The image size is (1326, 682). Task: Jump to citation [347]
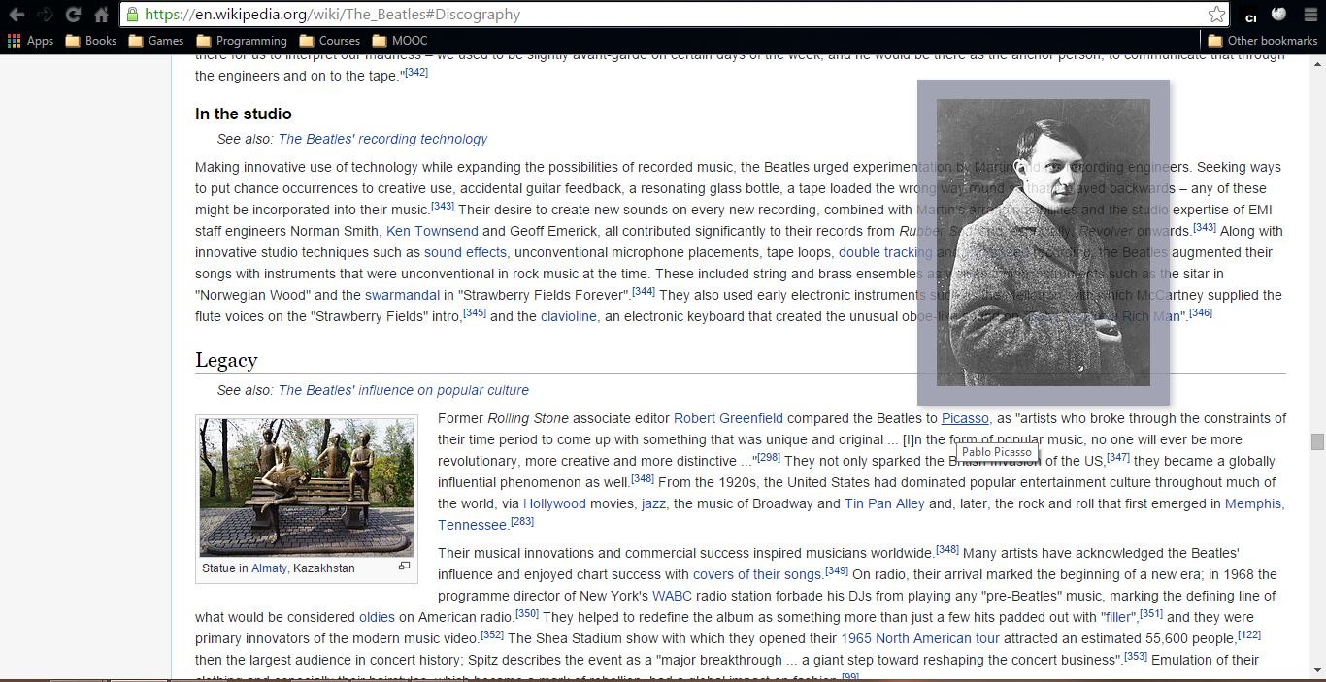[1118, 457]
